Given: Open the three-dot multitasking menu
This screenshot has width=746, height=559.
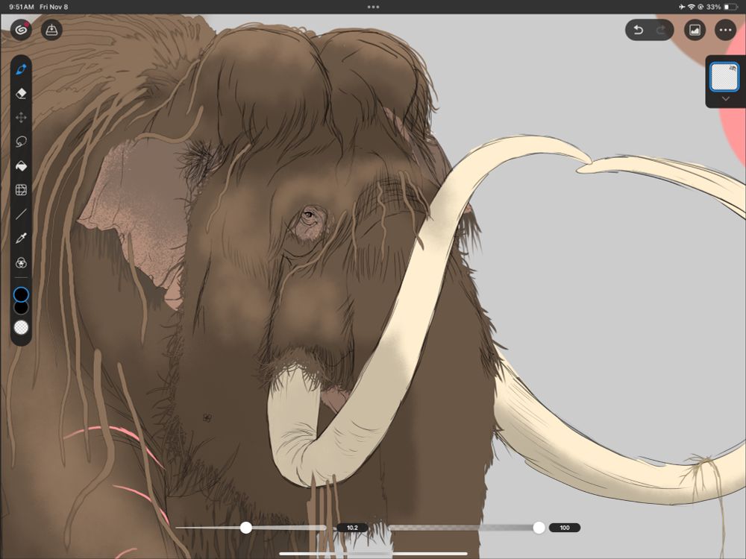Looking at the screenshot, I should pyautogui.click(x=374, y=7).
